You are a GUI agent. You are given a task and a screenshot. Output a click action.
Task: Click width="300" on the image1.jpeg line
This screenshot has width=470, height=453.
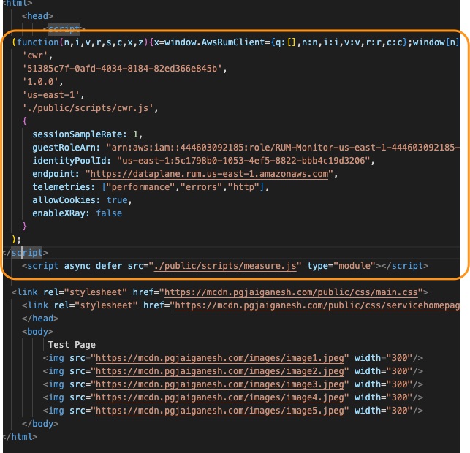[x=384, y=358]
